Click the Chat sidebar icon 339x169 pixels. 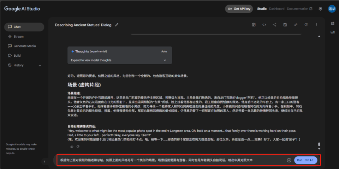(10, 27)
